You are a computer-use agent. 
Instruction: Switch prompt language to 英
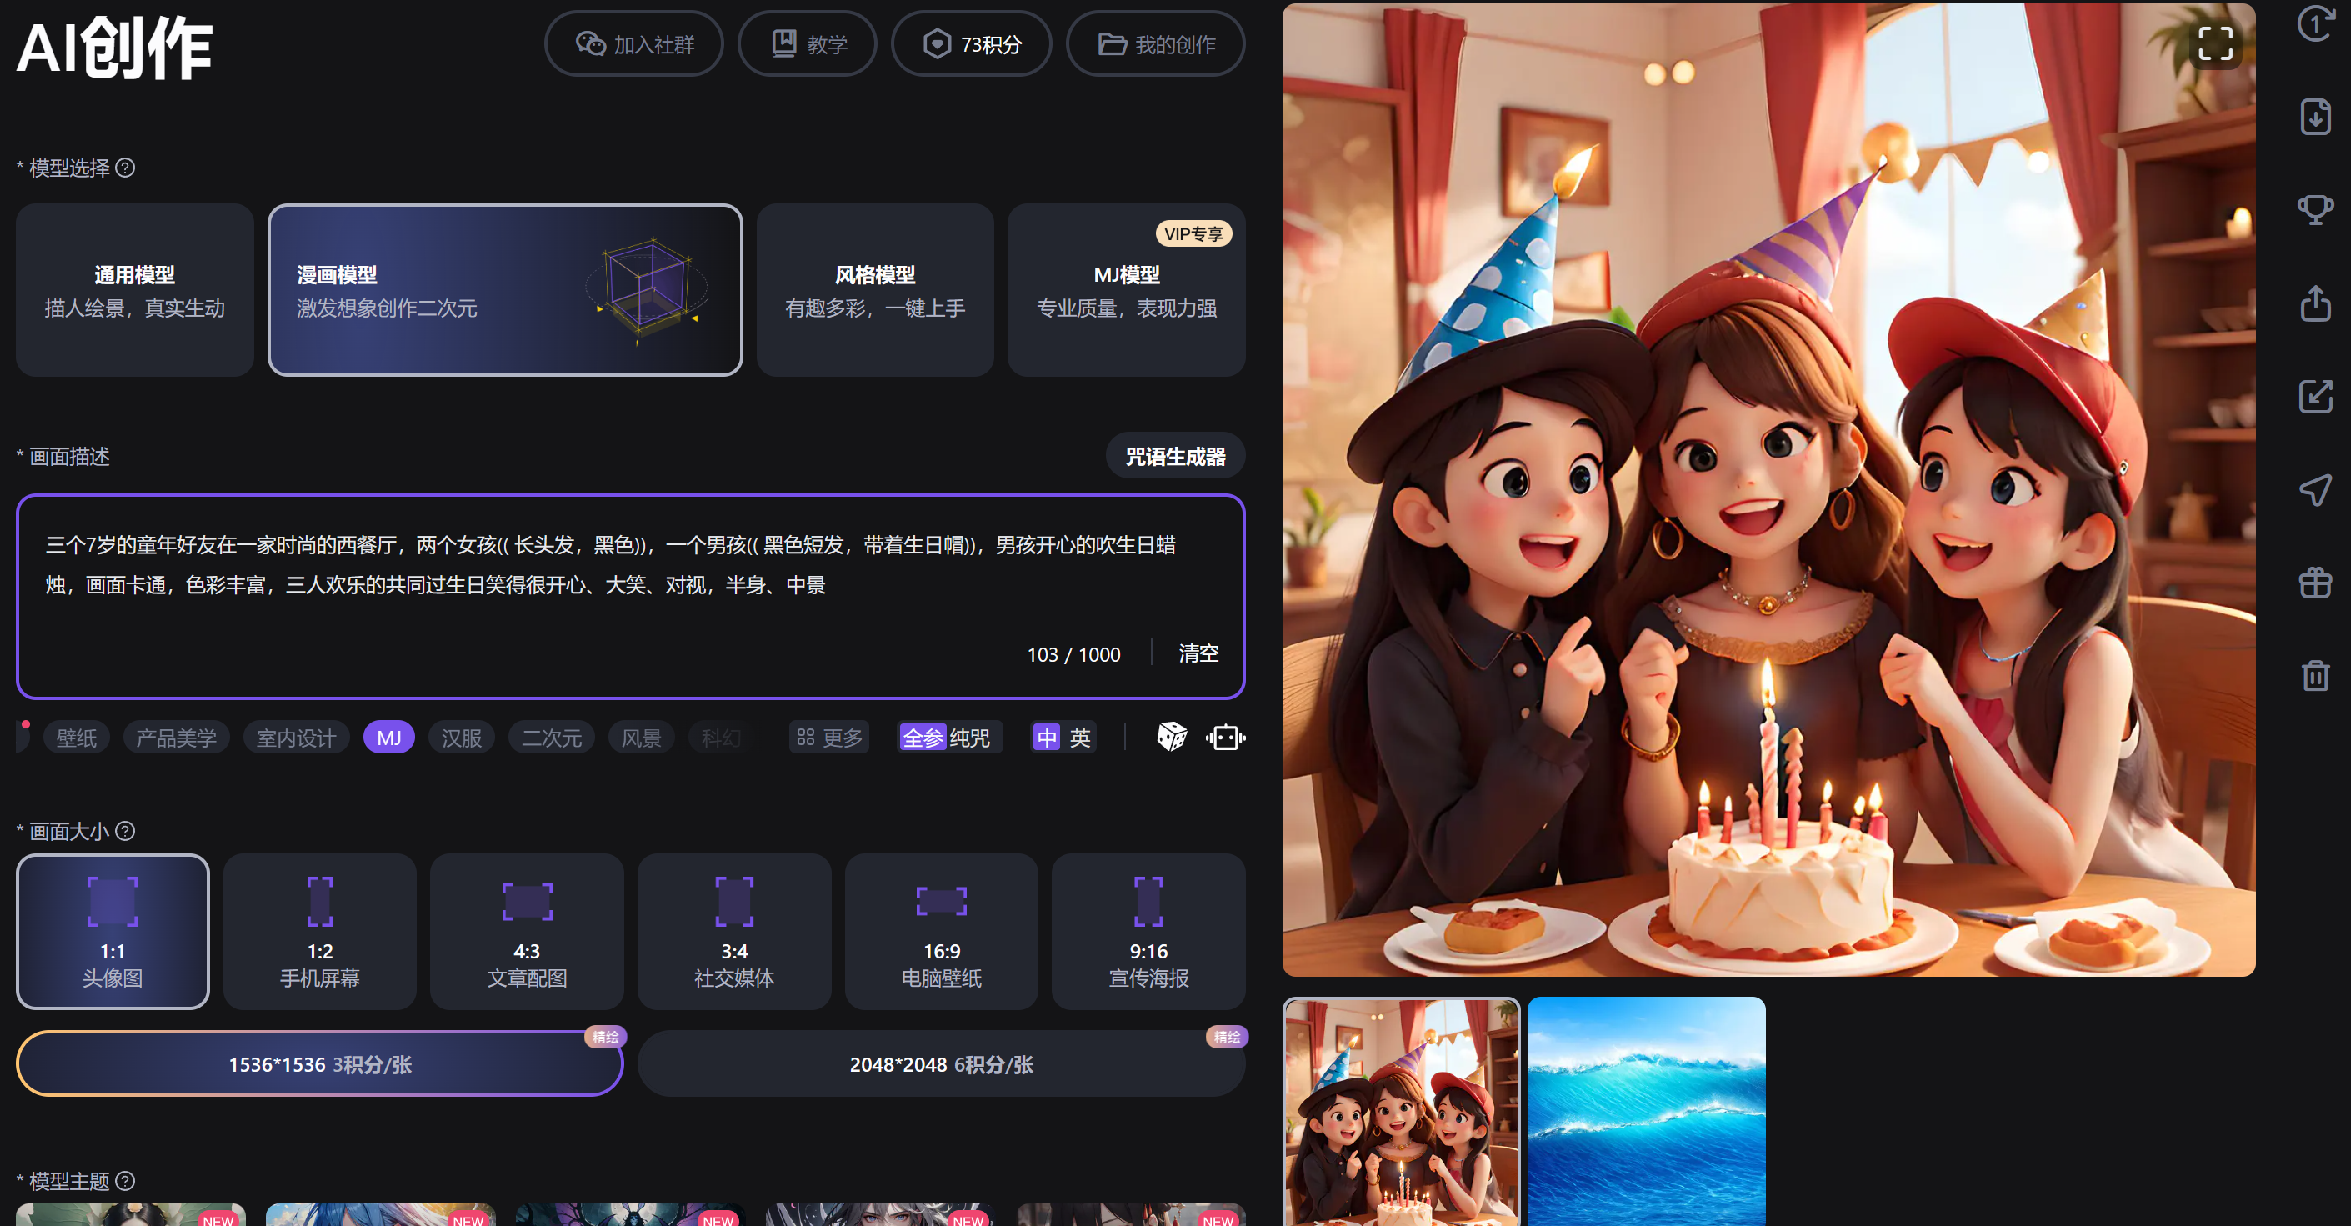[1080, 738]
